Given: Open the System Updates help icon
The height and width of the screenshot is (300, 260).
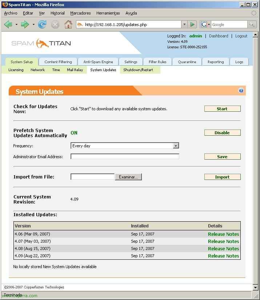Looking at the screenshot, I should tap(241, 90).
